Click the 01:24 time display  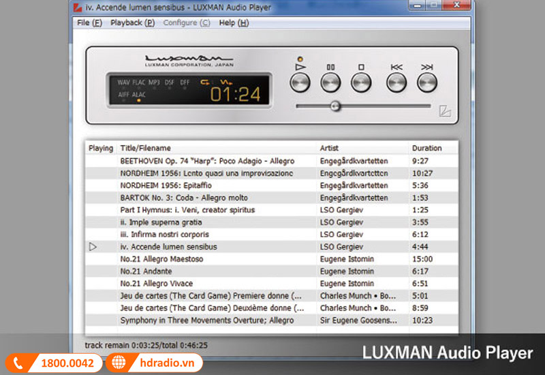coord(235,94)
